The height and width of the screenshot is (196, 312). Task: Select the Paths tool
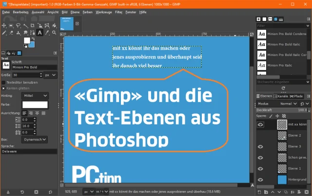(33, 33)
